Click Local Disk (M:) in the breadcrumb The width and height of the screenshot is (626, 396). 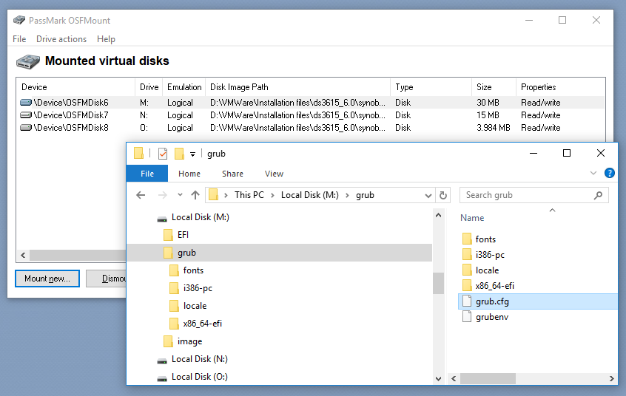click(310, 195)
